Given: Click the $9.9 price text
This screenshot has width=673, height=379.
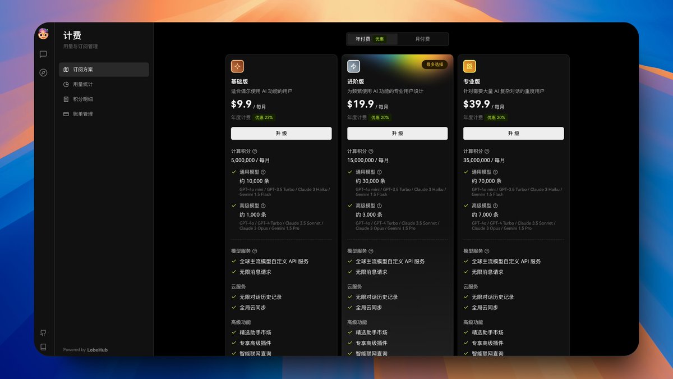Looking at the screenshot, I should (x=241, y=104).
